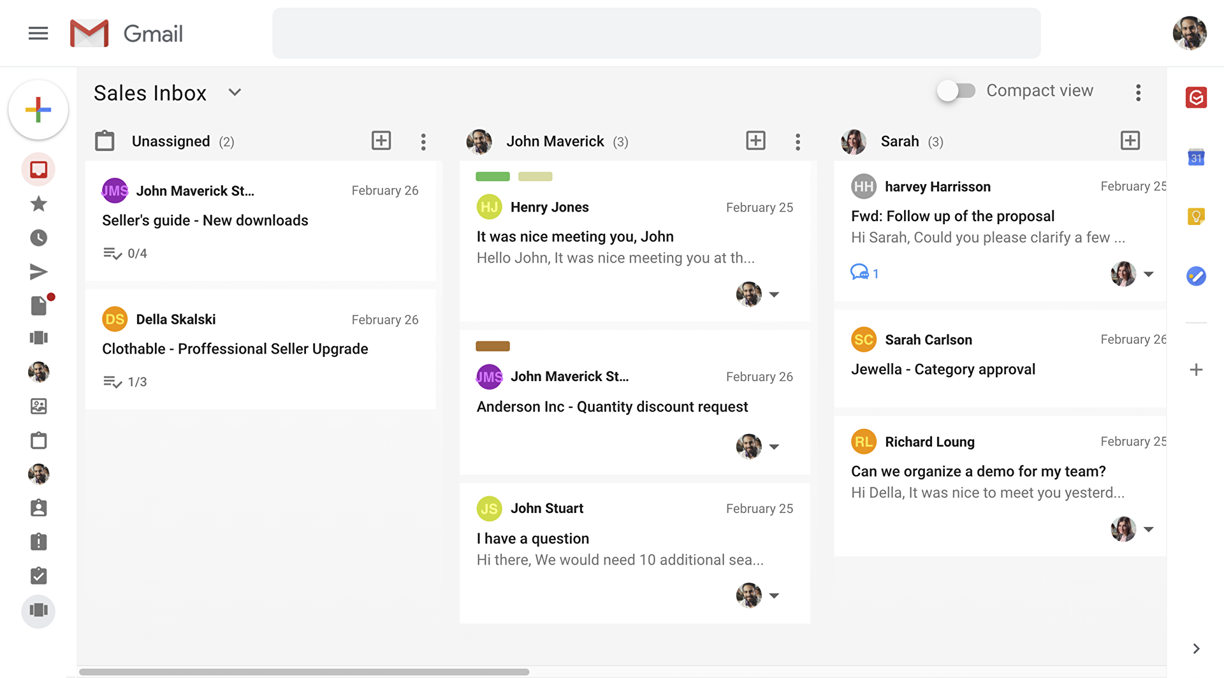Add new card to John Maverick column
Viewport: 1224px width, 678px height.
(x=755, y=141)
